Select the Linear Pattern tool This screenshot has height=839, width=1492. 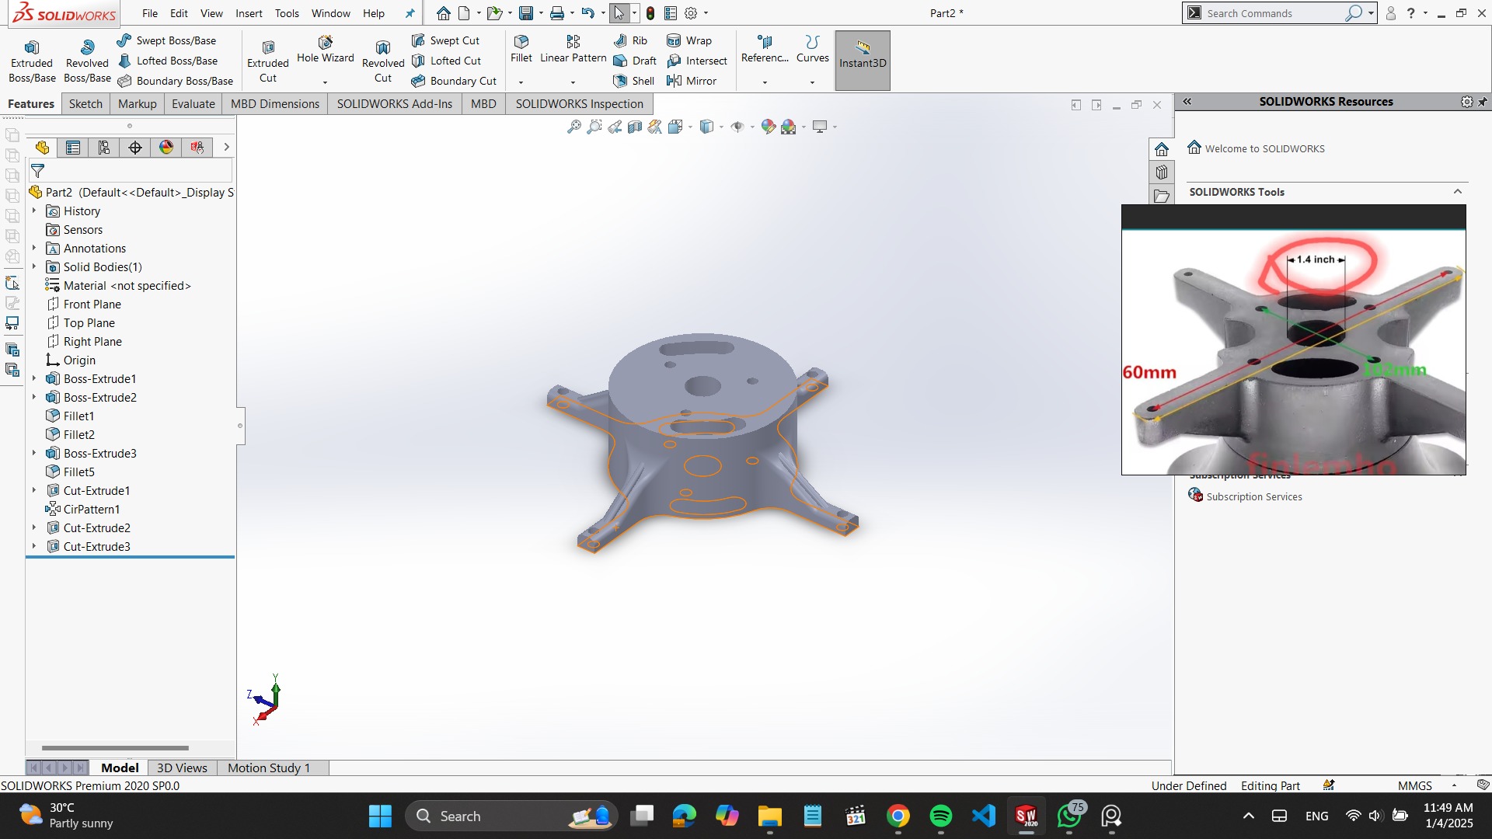573,49
